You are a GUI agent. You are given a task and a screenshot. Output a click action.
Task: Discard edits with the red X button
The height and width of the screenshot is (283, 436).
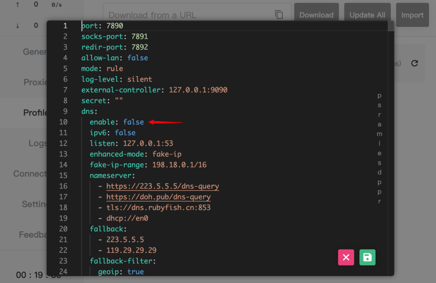coord(346,257)
